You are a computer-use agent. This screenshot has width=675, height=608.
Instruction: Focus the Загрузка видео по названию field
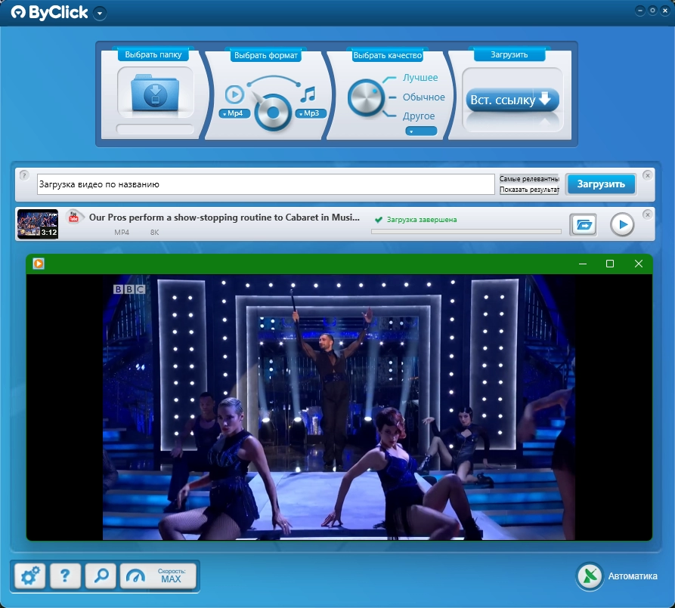pos(265,184)
